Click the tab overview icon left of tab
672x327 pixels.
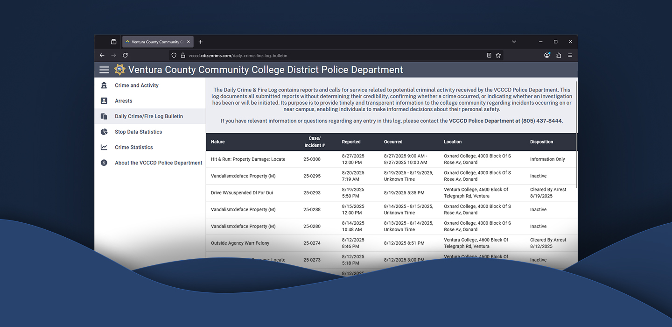click(113, 42)
